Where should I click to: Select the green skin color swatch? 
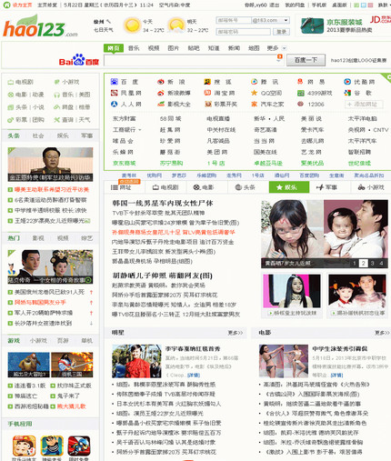pos(356,5)
